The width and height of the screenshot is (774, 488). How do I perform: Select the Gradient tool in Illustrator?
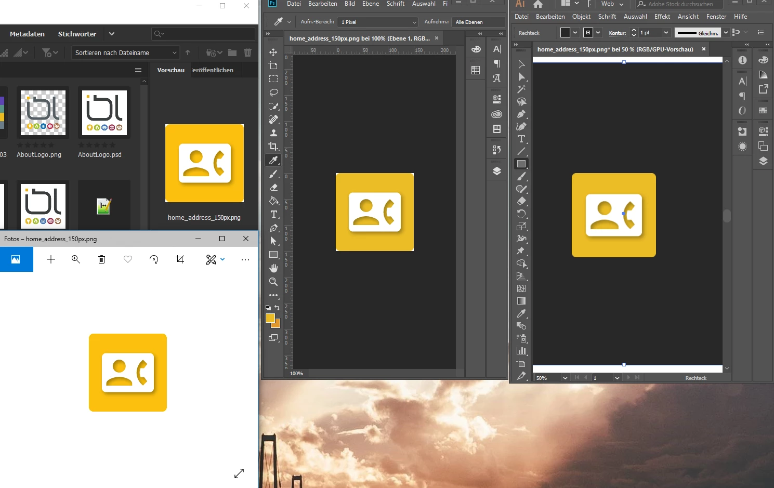click(x=521, y=301)
